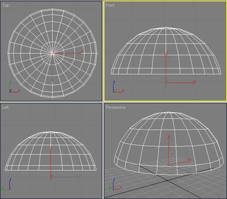This screenshot has height=199, width=227.
Task: Click the Left viewport label
Action: 5,107
